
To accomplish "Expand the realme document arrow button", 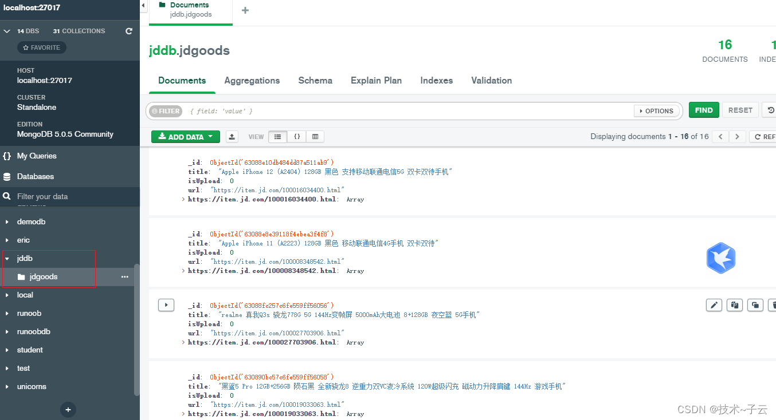I will tap(166, 305).
